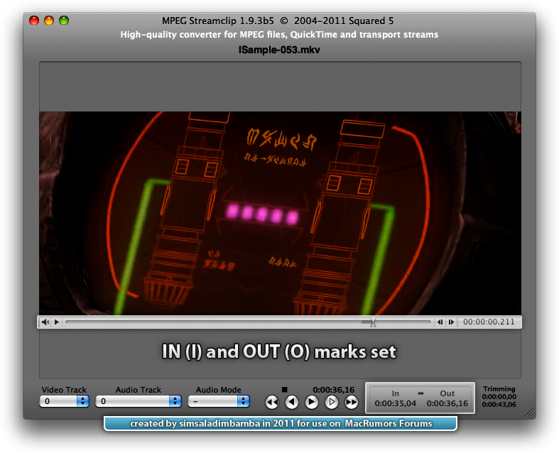Click the file name ISample-053.mkv
Viewport: 559px width, 453px height.
coord(279,50)
